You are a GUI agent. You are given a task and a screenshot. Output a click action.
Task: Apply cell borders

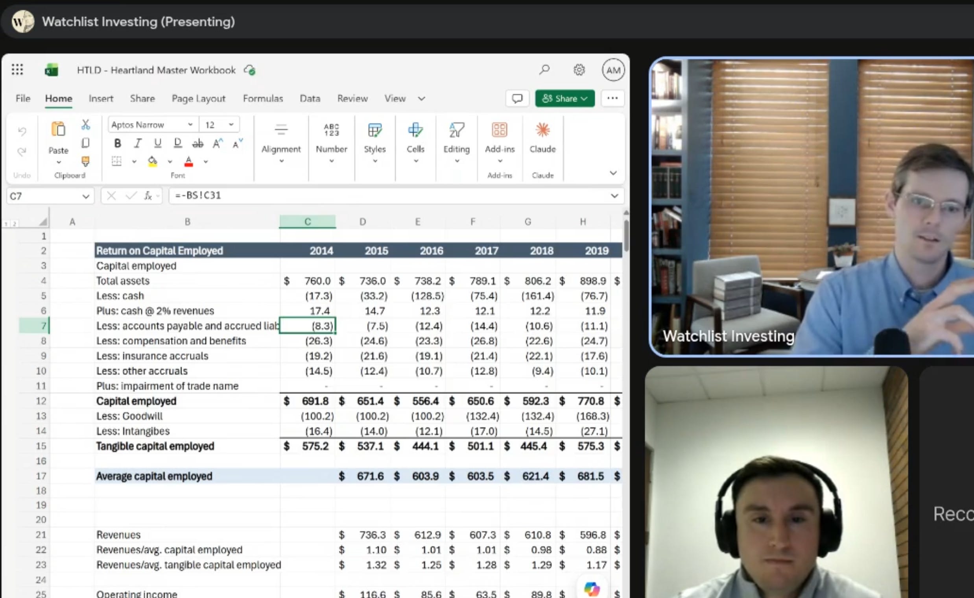point(116,161)
